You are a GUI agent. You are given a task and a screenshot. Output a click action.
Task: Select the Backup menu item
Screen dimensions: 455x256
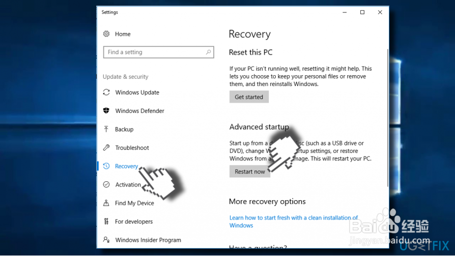click(x=124, y=129)
